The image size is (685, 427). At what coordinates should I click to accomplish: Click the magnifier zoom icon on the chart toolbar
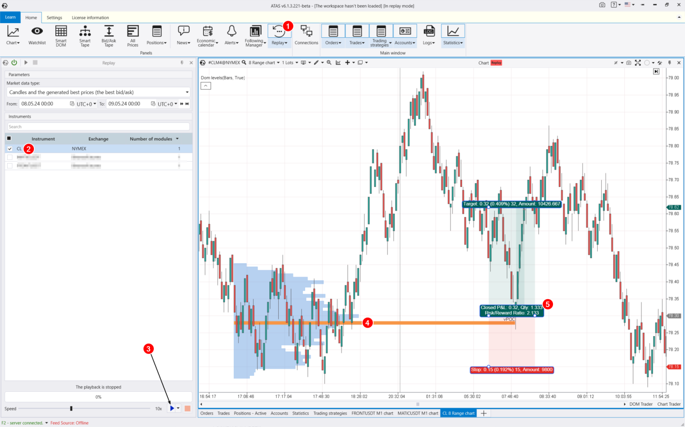click(x=329, y=62)
